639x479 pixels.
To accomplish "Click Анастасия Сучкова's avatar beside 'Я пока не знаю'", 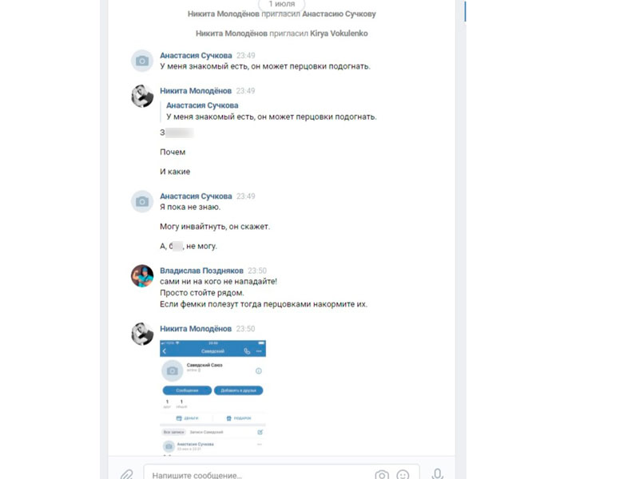I will [x=142, y=201].
